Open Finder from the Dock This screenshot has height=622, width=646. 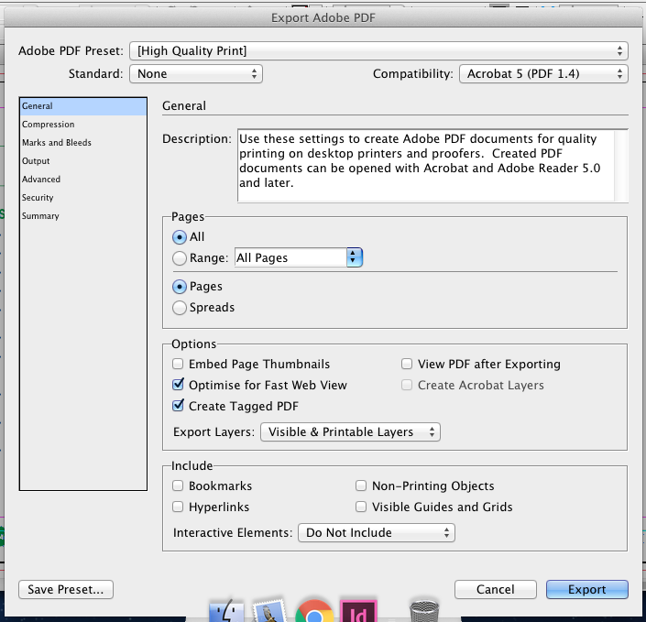click(x=226, y=611)
